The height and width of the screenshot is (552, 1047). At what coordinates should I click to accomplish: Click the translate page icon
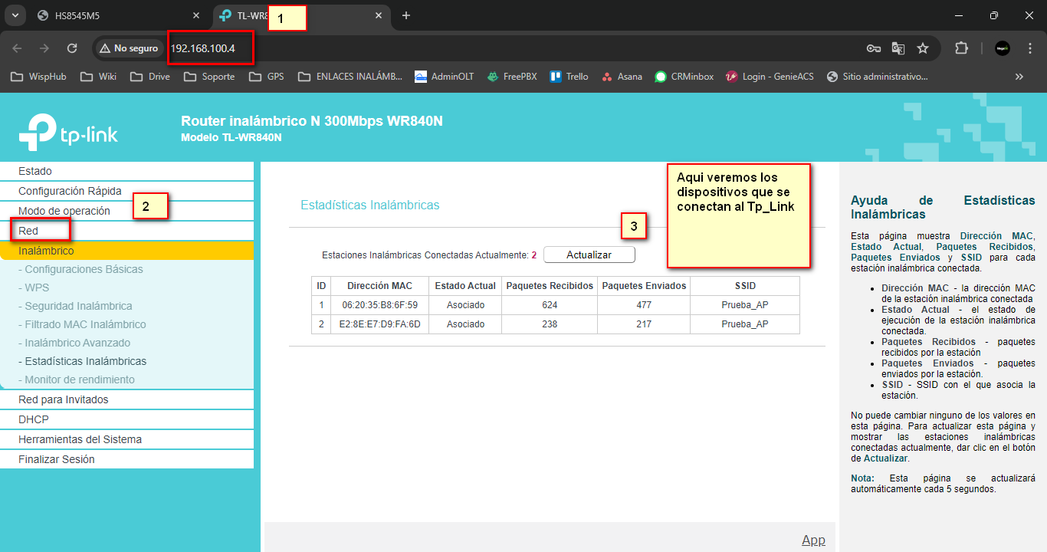(x=898, y=48)
